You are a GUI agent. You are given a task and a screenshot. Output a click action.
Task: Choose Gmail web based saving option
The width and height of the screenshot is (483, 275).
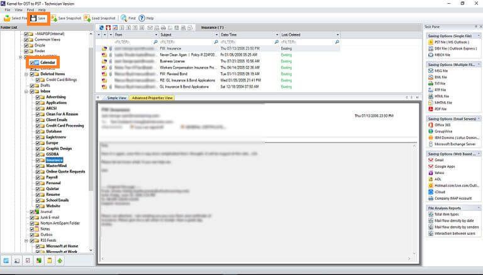[436, 160]
